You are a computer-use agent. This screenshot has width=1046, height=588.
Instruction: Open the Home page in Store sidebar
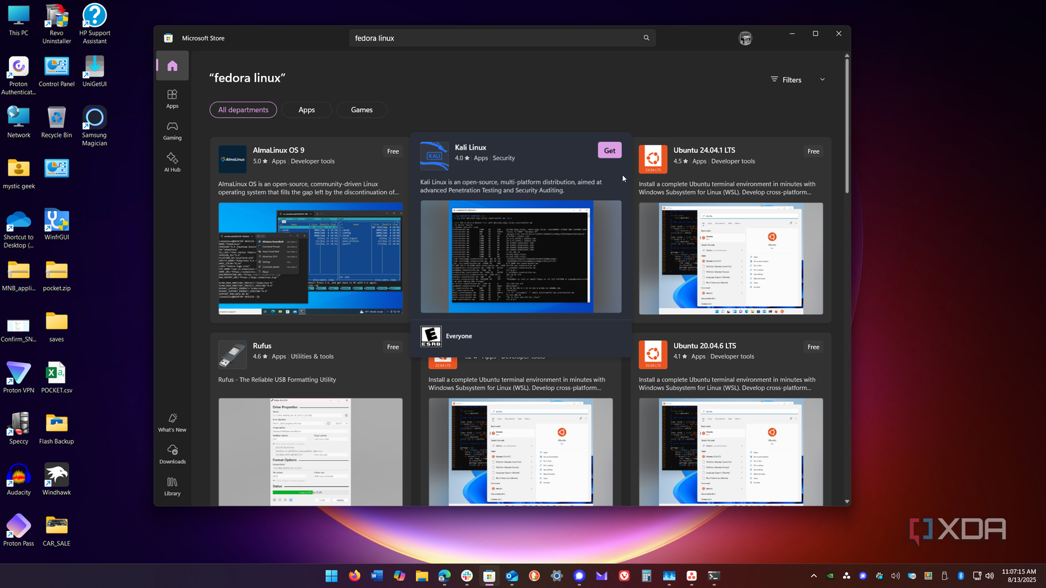(x=172, y=66)
